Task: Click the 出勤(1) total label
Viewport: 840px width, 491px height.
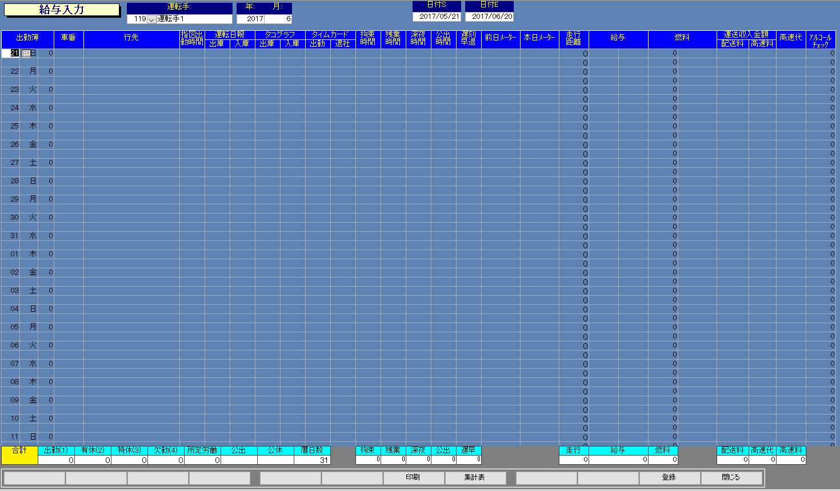Action: tap(57, 450)
